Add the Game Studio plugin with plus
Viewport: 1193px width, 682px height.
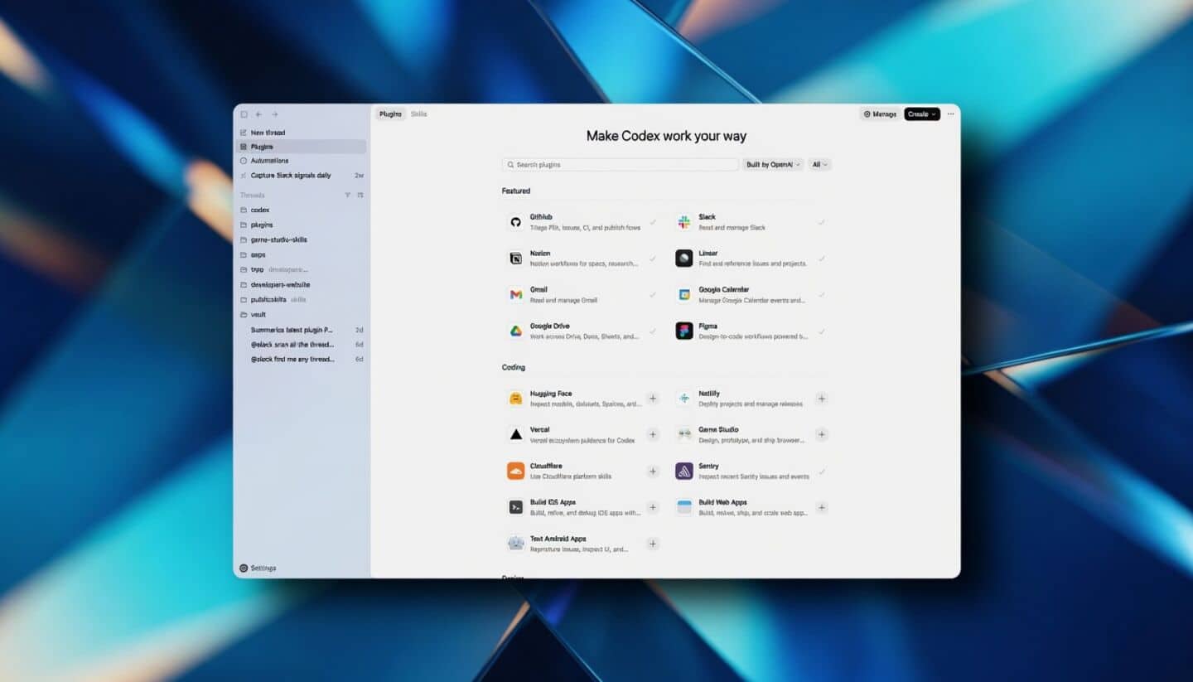pos(821,434)
